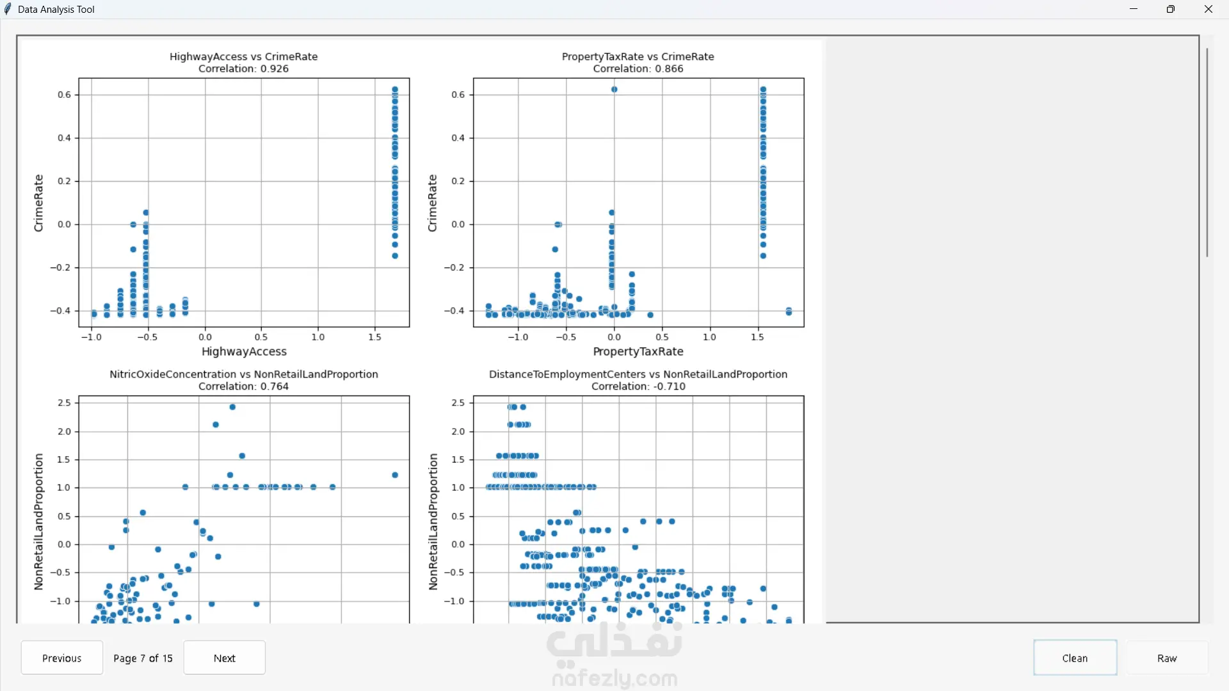Click the DistanceToEmploymentCenters scatter plot title
Viewport: 1229px width, 691px height.
638,374
